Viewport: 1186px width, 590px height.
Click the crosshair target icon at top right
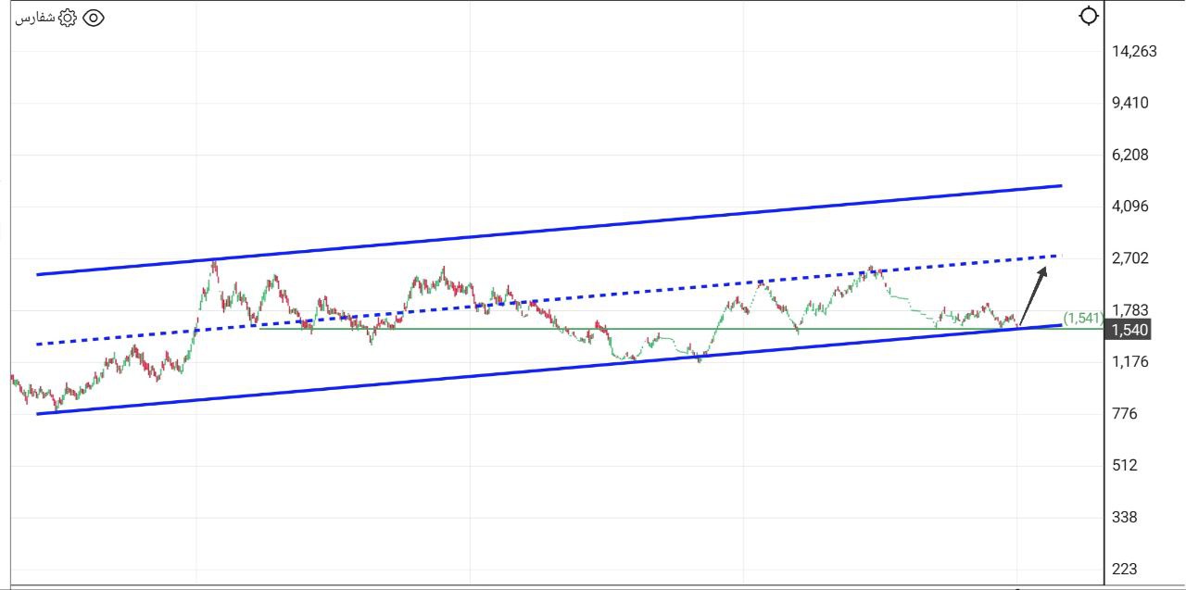1090,16
